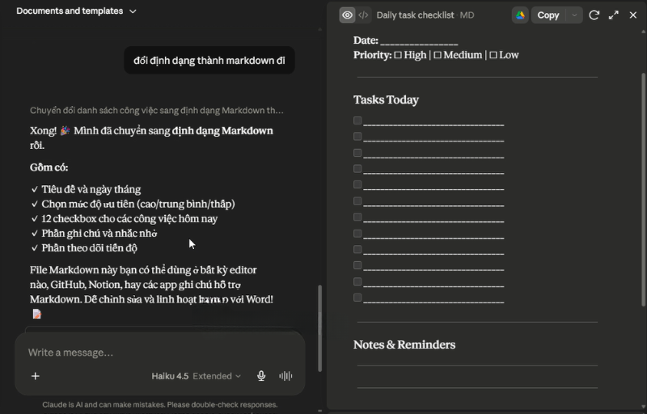Image resolution: width=647 pixels, height=414 pixels.
Task: Focus the Write a message input field
Action: (159, 353)
